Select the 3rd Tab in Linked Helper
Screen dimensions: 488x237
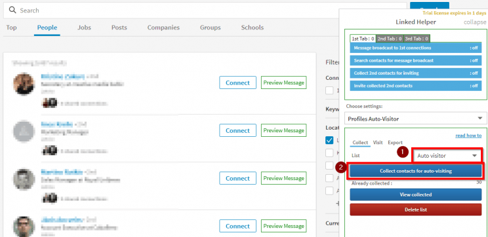(x=417, y=39)
